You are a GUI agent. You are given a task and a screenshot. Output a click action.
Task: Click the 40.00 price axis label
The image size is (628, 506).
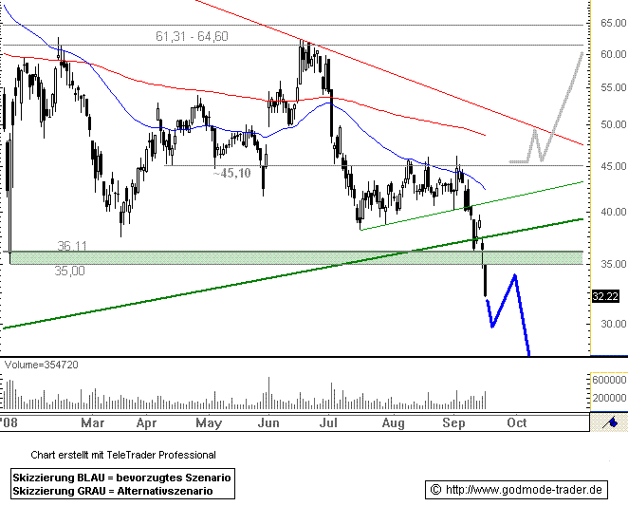[614, 212]
